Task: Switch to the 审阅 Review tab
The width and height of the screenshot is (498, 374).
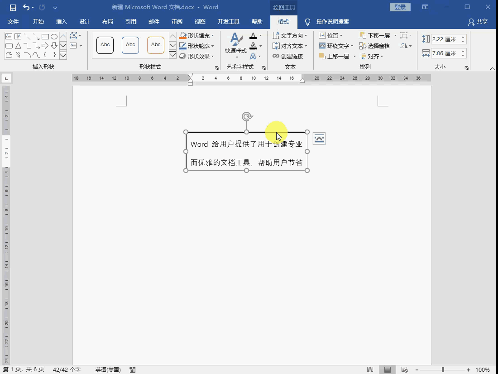Action: [x=177, y=22]
